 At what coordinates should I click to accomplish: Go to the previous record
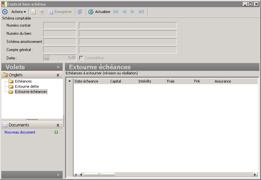pos(124,12)
